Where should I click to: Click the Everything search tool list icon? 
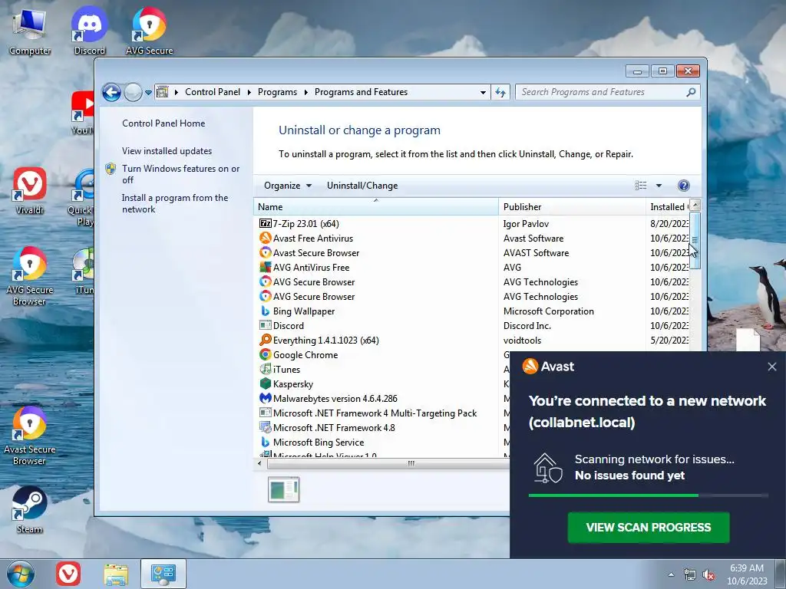pos(265,340)
